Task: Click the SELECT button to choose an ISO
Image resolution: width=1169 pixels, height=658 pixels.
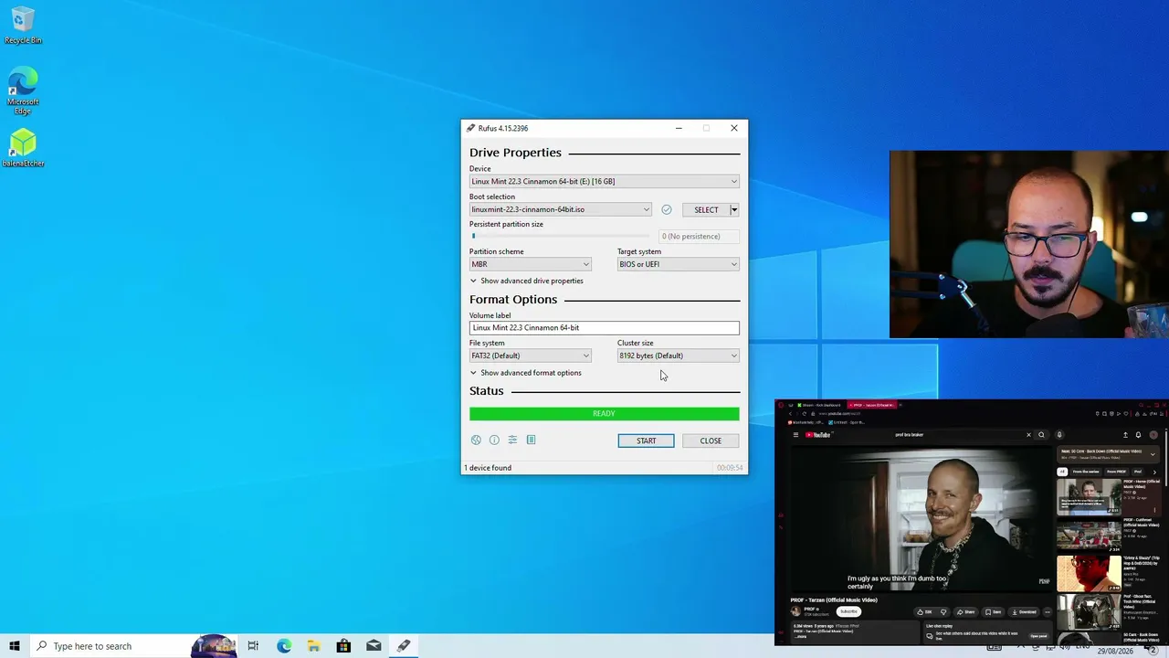Action: point(706,210)
